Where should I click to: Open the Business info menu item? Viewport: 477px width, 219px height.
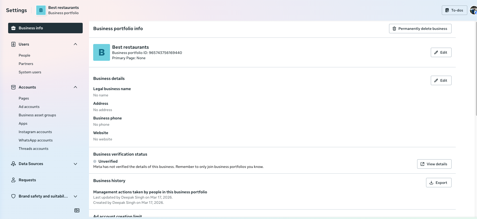pos(45,28)
